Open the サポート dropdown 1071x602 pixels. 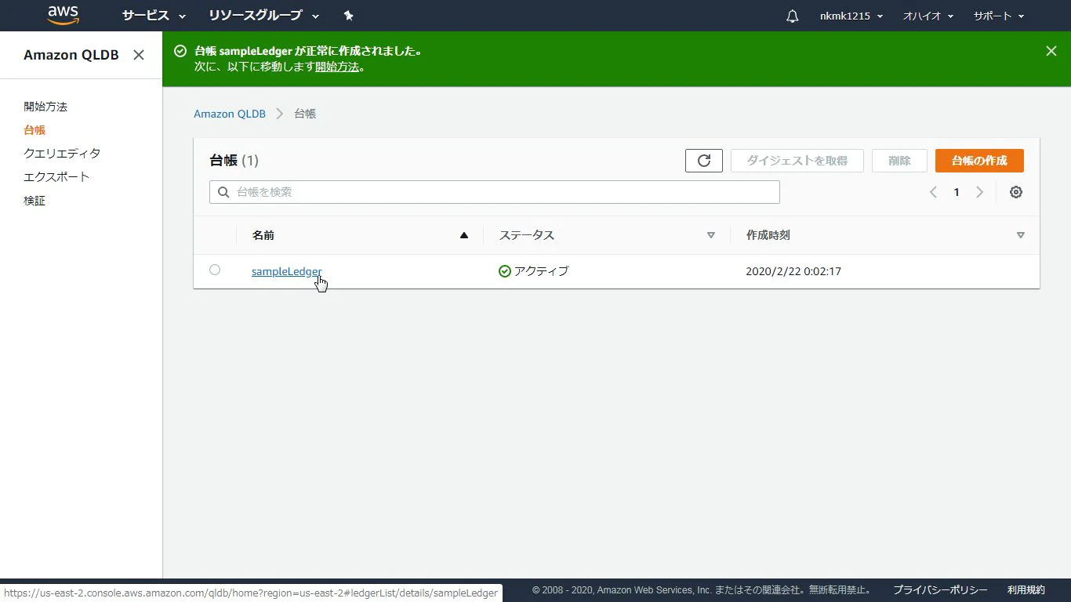click(x=999, y=16)
